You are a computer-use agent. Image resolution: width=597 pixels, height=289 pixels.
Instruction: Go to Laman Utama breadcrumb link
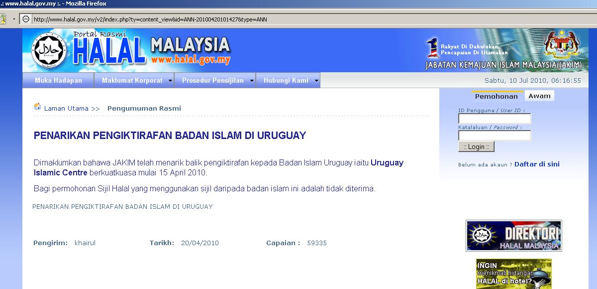pos(66,108)
